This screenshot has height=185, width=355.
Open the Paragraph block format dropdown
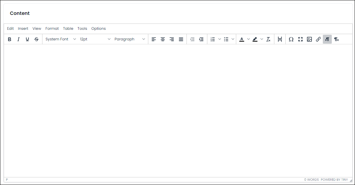click(x=130, y=39)
